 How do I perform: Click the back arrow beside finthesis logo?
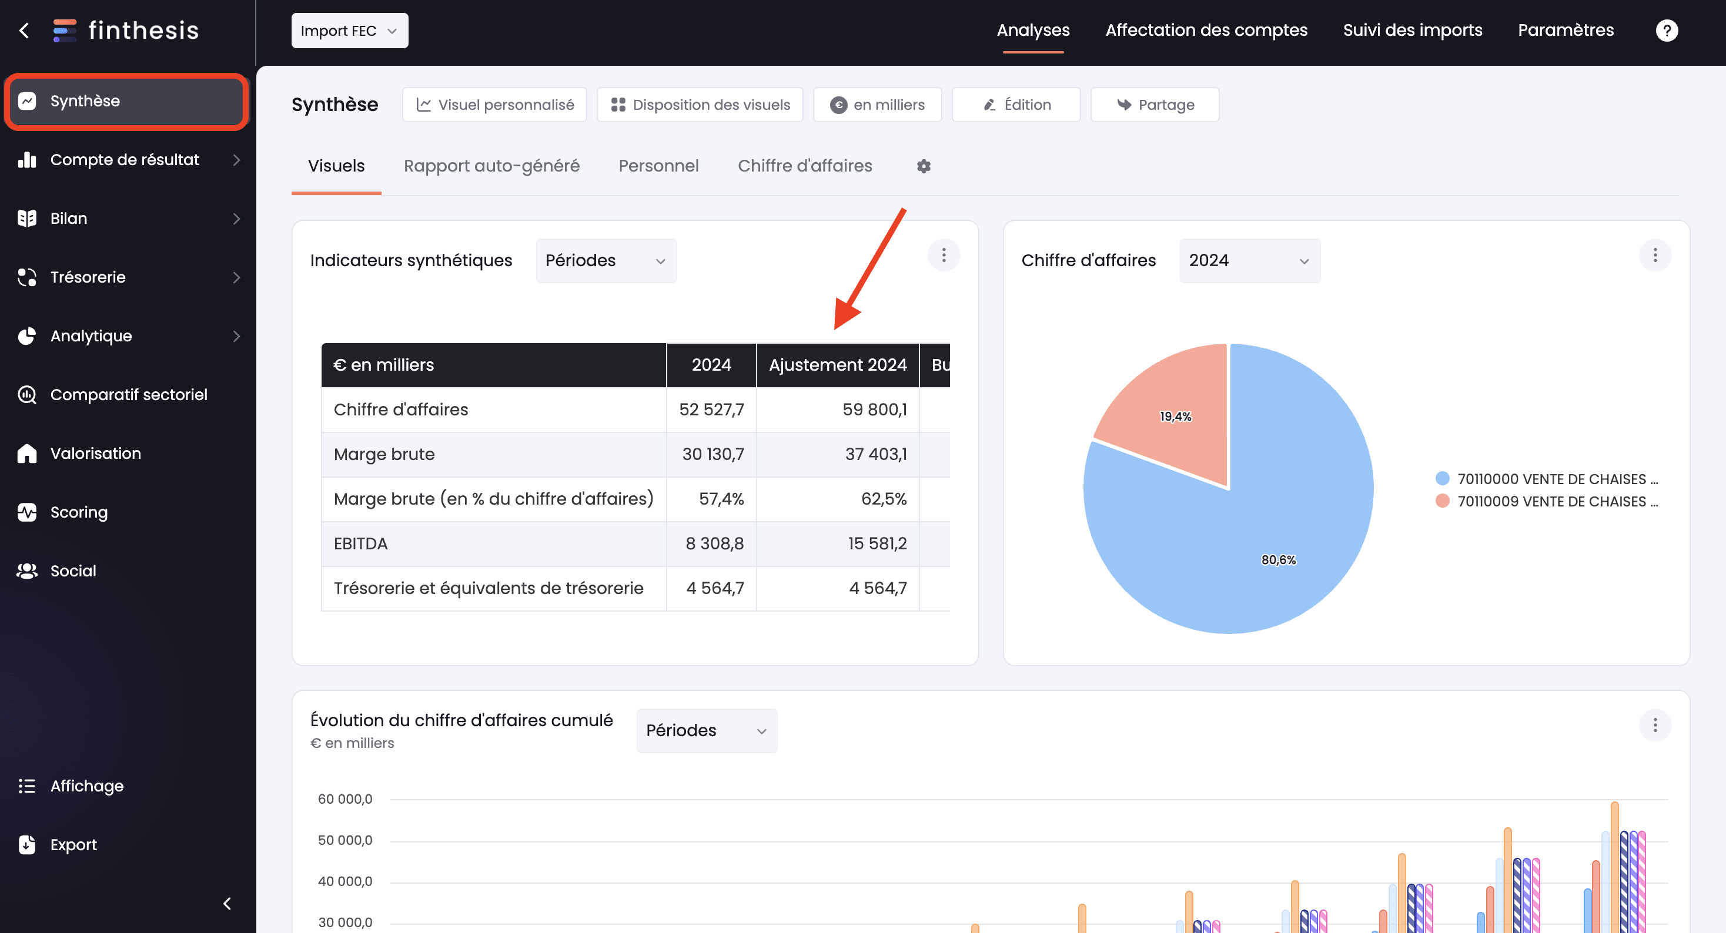[25, 30]
